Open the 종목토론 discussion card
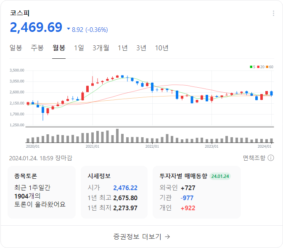283x248 pixels. click(x=42, y=192)
